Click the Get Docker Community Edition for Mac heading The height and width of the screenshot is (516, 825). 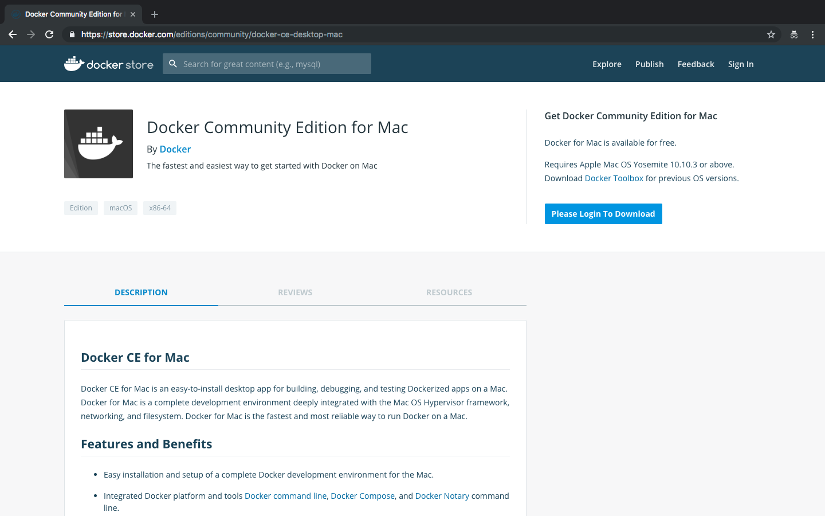click(631, 116)
